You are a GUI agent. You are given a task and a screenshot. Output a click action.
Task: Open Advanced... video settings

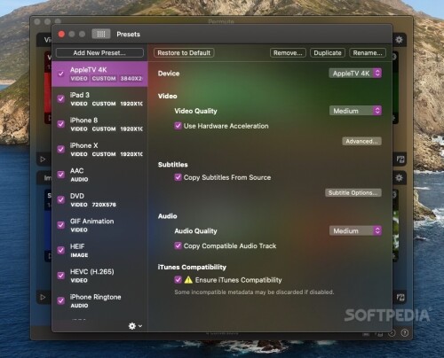361,141
